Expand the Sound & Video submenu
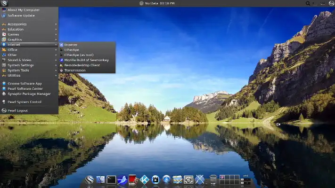335x188 pixels. (19, 60)
